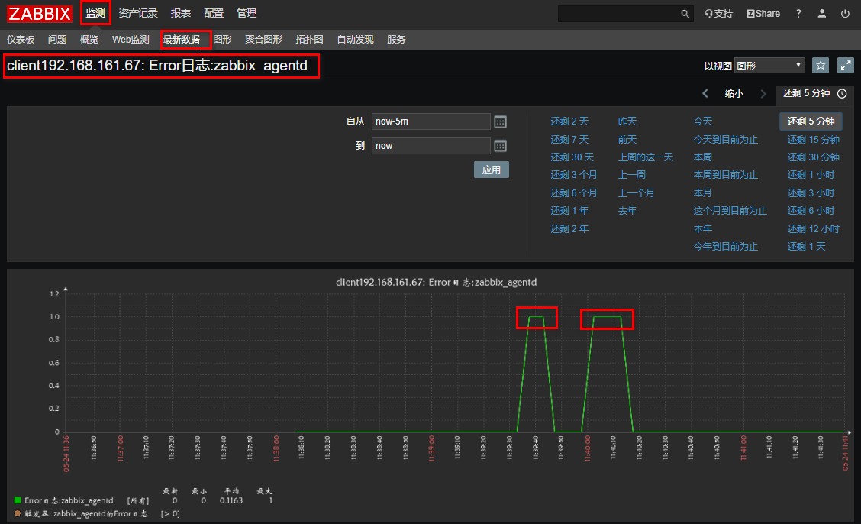Select the 还剩 30 天 range
The height and width of the screenshot is (524, 861).
click(x=572, y=157)
